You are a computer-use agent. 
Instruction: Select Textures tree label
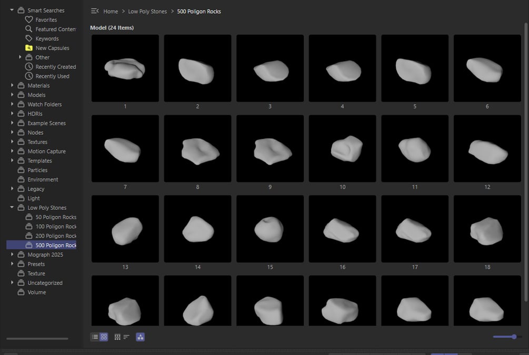click(37, 142)
